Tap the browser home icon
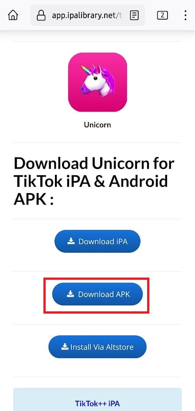This screenshot has width=195, height=411. (x=13, y=15)
